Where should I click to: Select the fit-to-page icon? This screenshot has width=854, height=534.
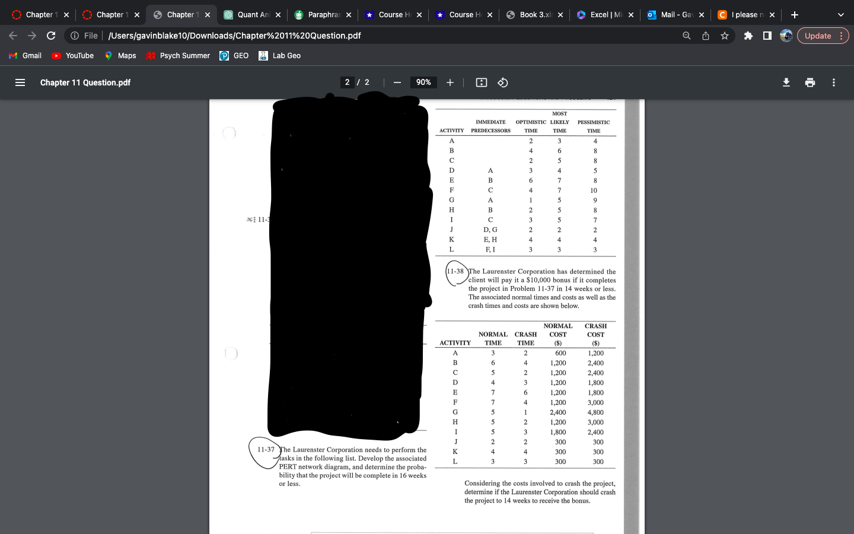tap(481, 82)
